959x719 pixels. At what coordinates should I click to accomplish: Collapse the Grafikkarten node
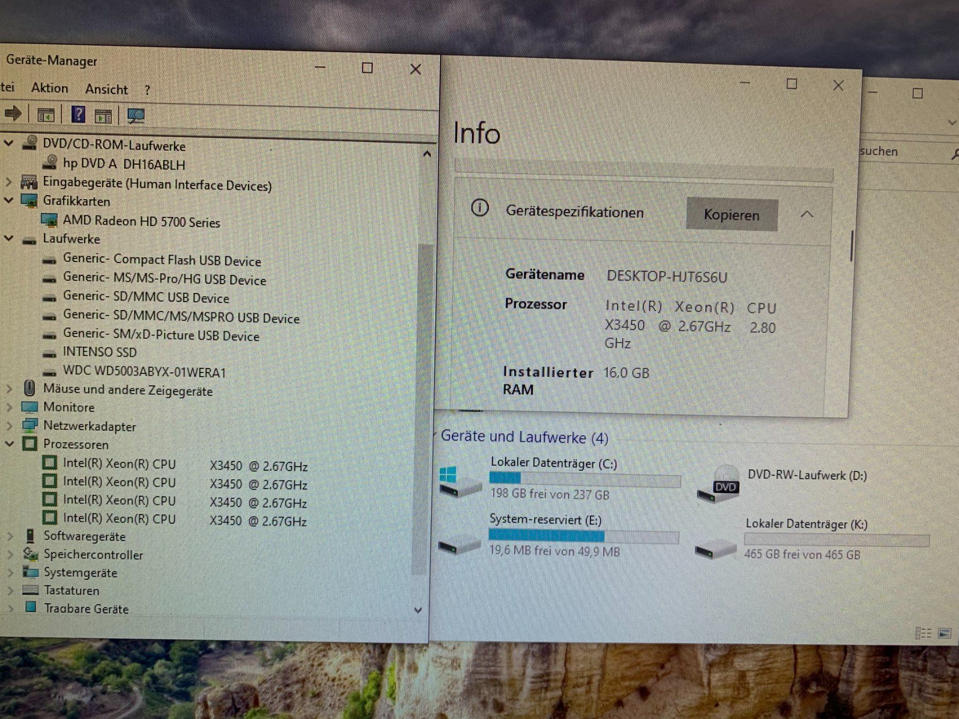pos(9,200)
